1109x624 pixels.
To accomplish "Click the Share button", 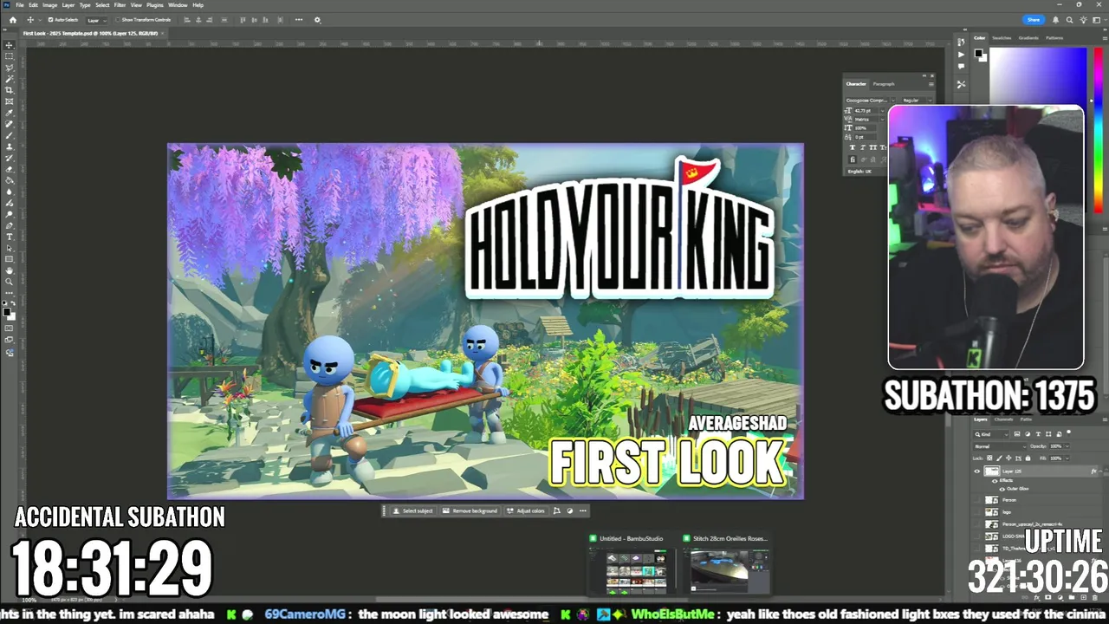I will tap(1033, 20).
